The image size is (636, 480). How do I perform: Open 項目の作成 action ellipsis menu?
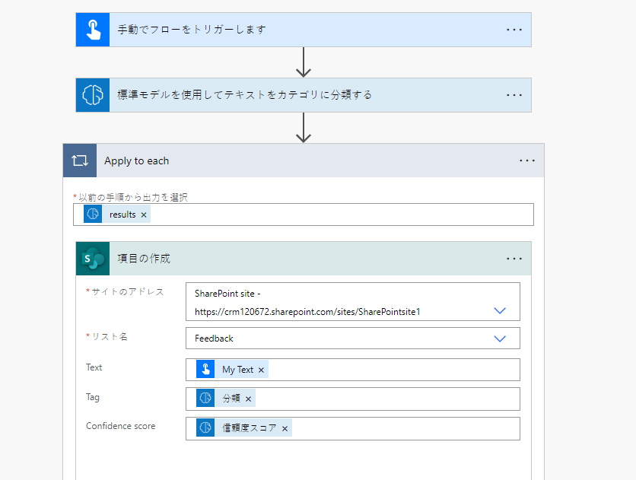tap(514, 259)
